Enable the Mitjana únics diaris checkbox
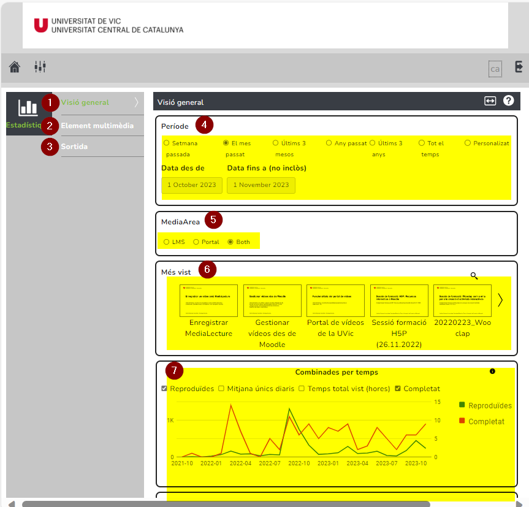Image resolution: width=529 pixels, height=507 pixels. [221, 389]
